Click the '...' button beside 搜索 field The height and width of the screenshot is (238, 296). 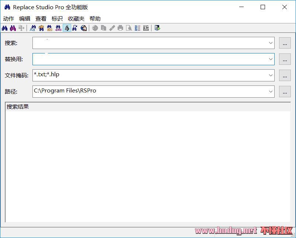[x=285, y=43]
